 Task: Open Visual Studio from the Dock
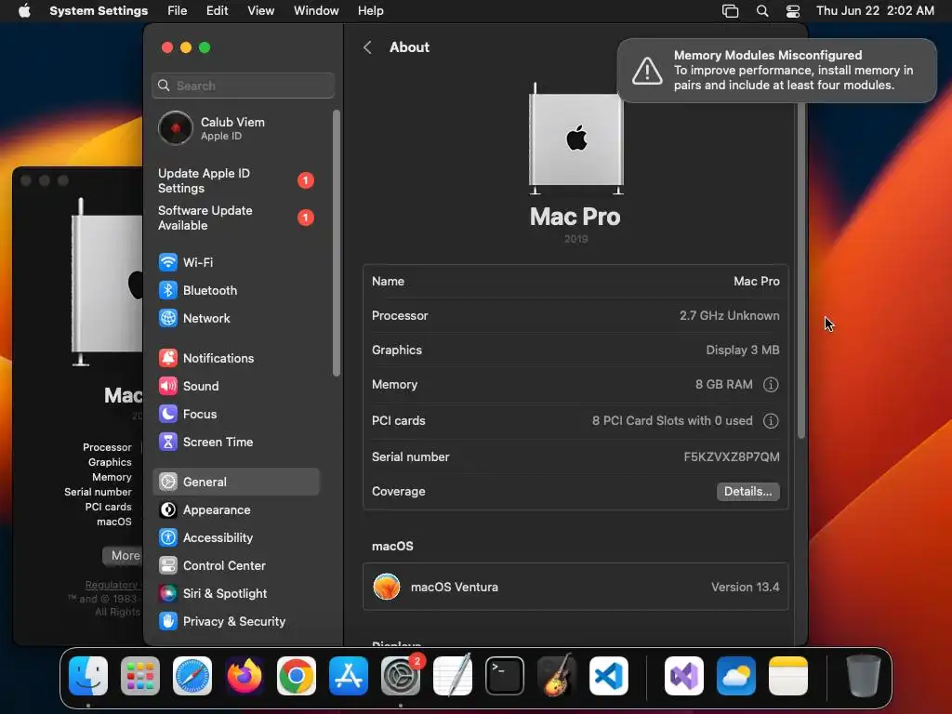point(684,676)
